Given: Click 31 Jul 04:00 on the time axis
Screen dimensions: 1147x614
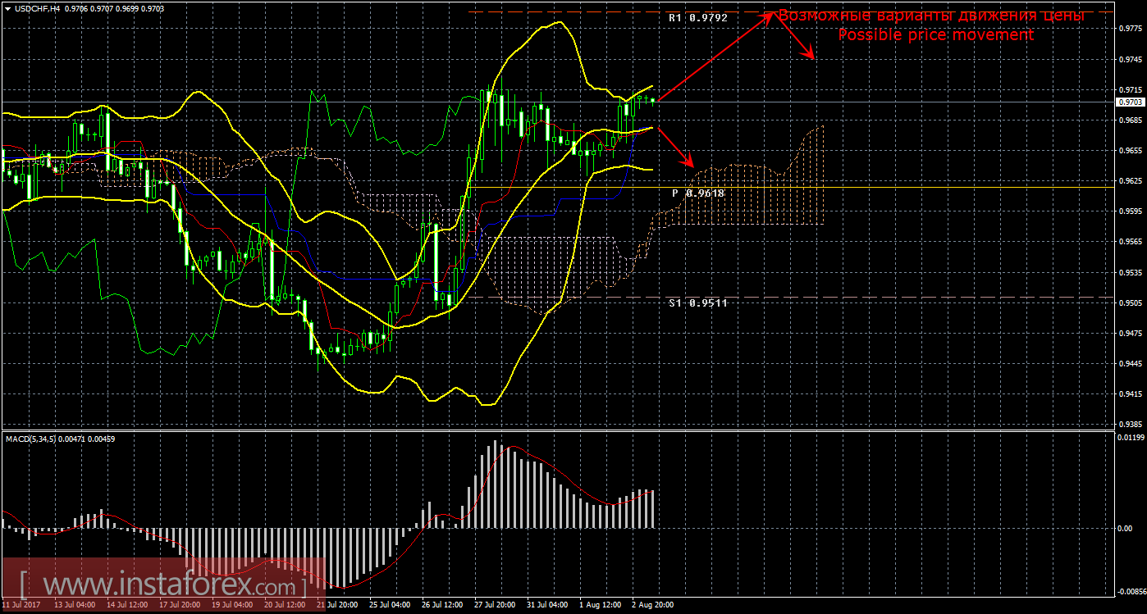Looking at the screenshot, I should pyautogui.click(x=546, y=606).
